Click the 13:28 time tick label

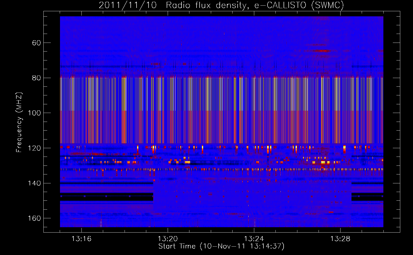pos(340,239)
